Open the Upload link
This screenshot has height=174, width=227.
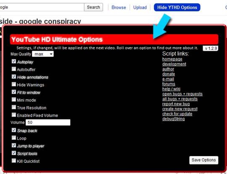140,8
